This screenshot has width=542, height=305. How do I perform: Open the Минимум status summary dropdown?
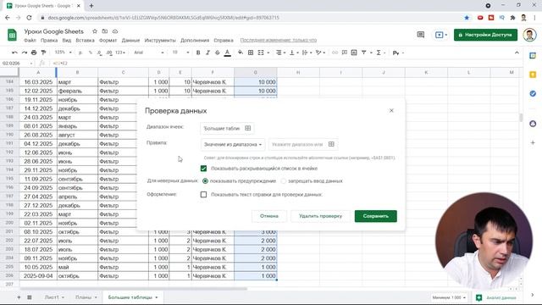448,297
